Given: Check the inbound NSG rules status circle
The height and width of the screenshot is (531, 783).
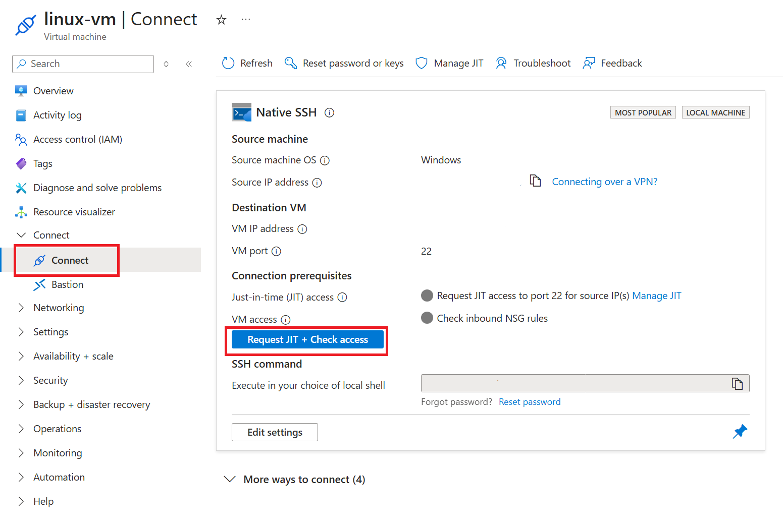Looking at the screenshot, I should tap(427, 318).
